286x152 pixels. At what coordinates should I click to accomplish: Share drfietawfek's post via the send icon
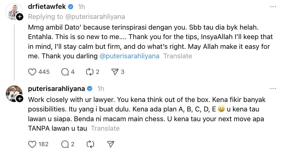pos(114,72)
